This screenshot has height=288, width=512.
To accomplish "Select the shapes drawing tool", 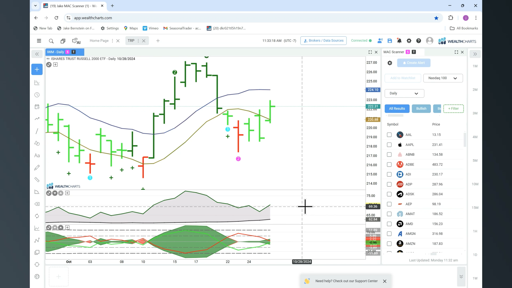I will [x=37, y=143].
